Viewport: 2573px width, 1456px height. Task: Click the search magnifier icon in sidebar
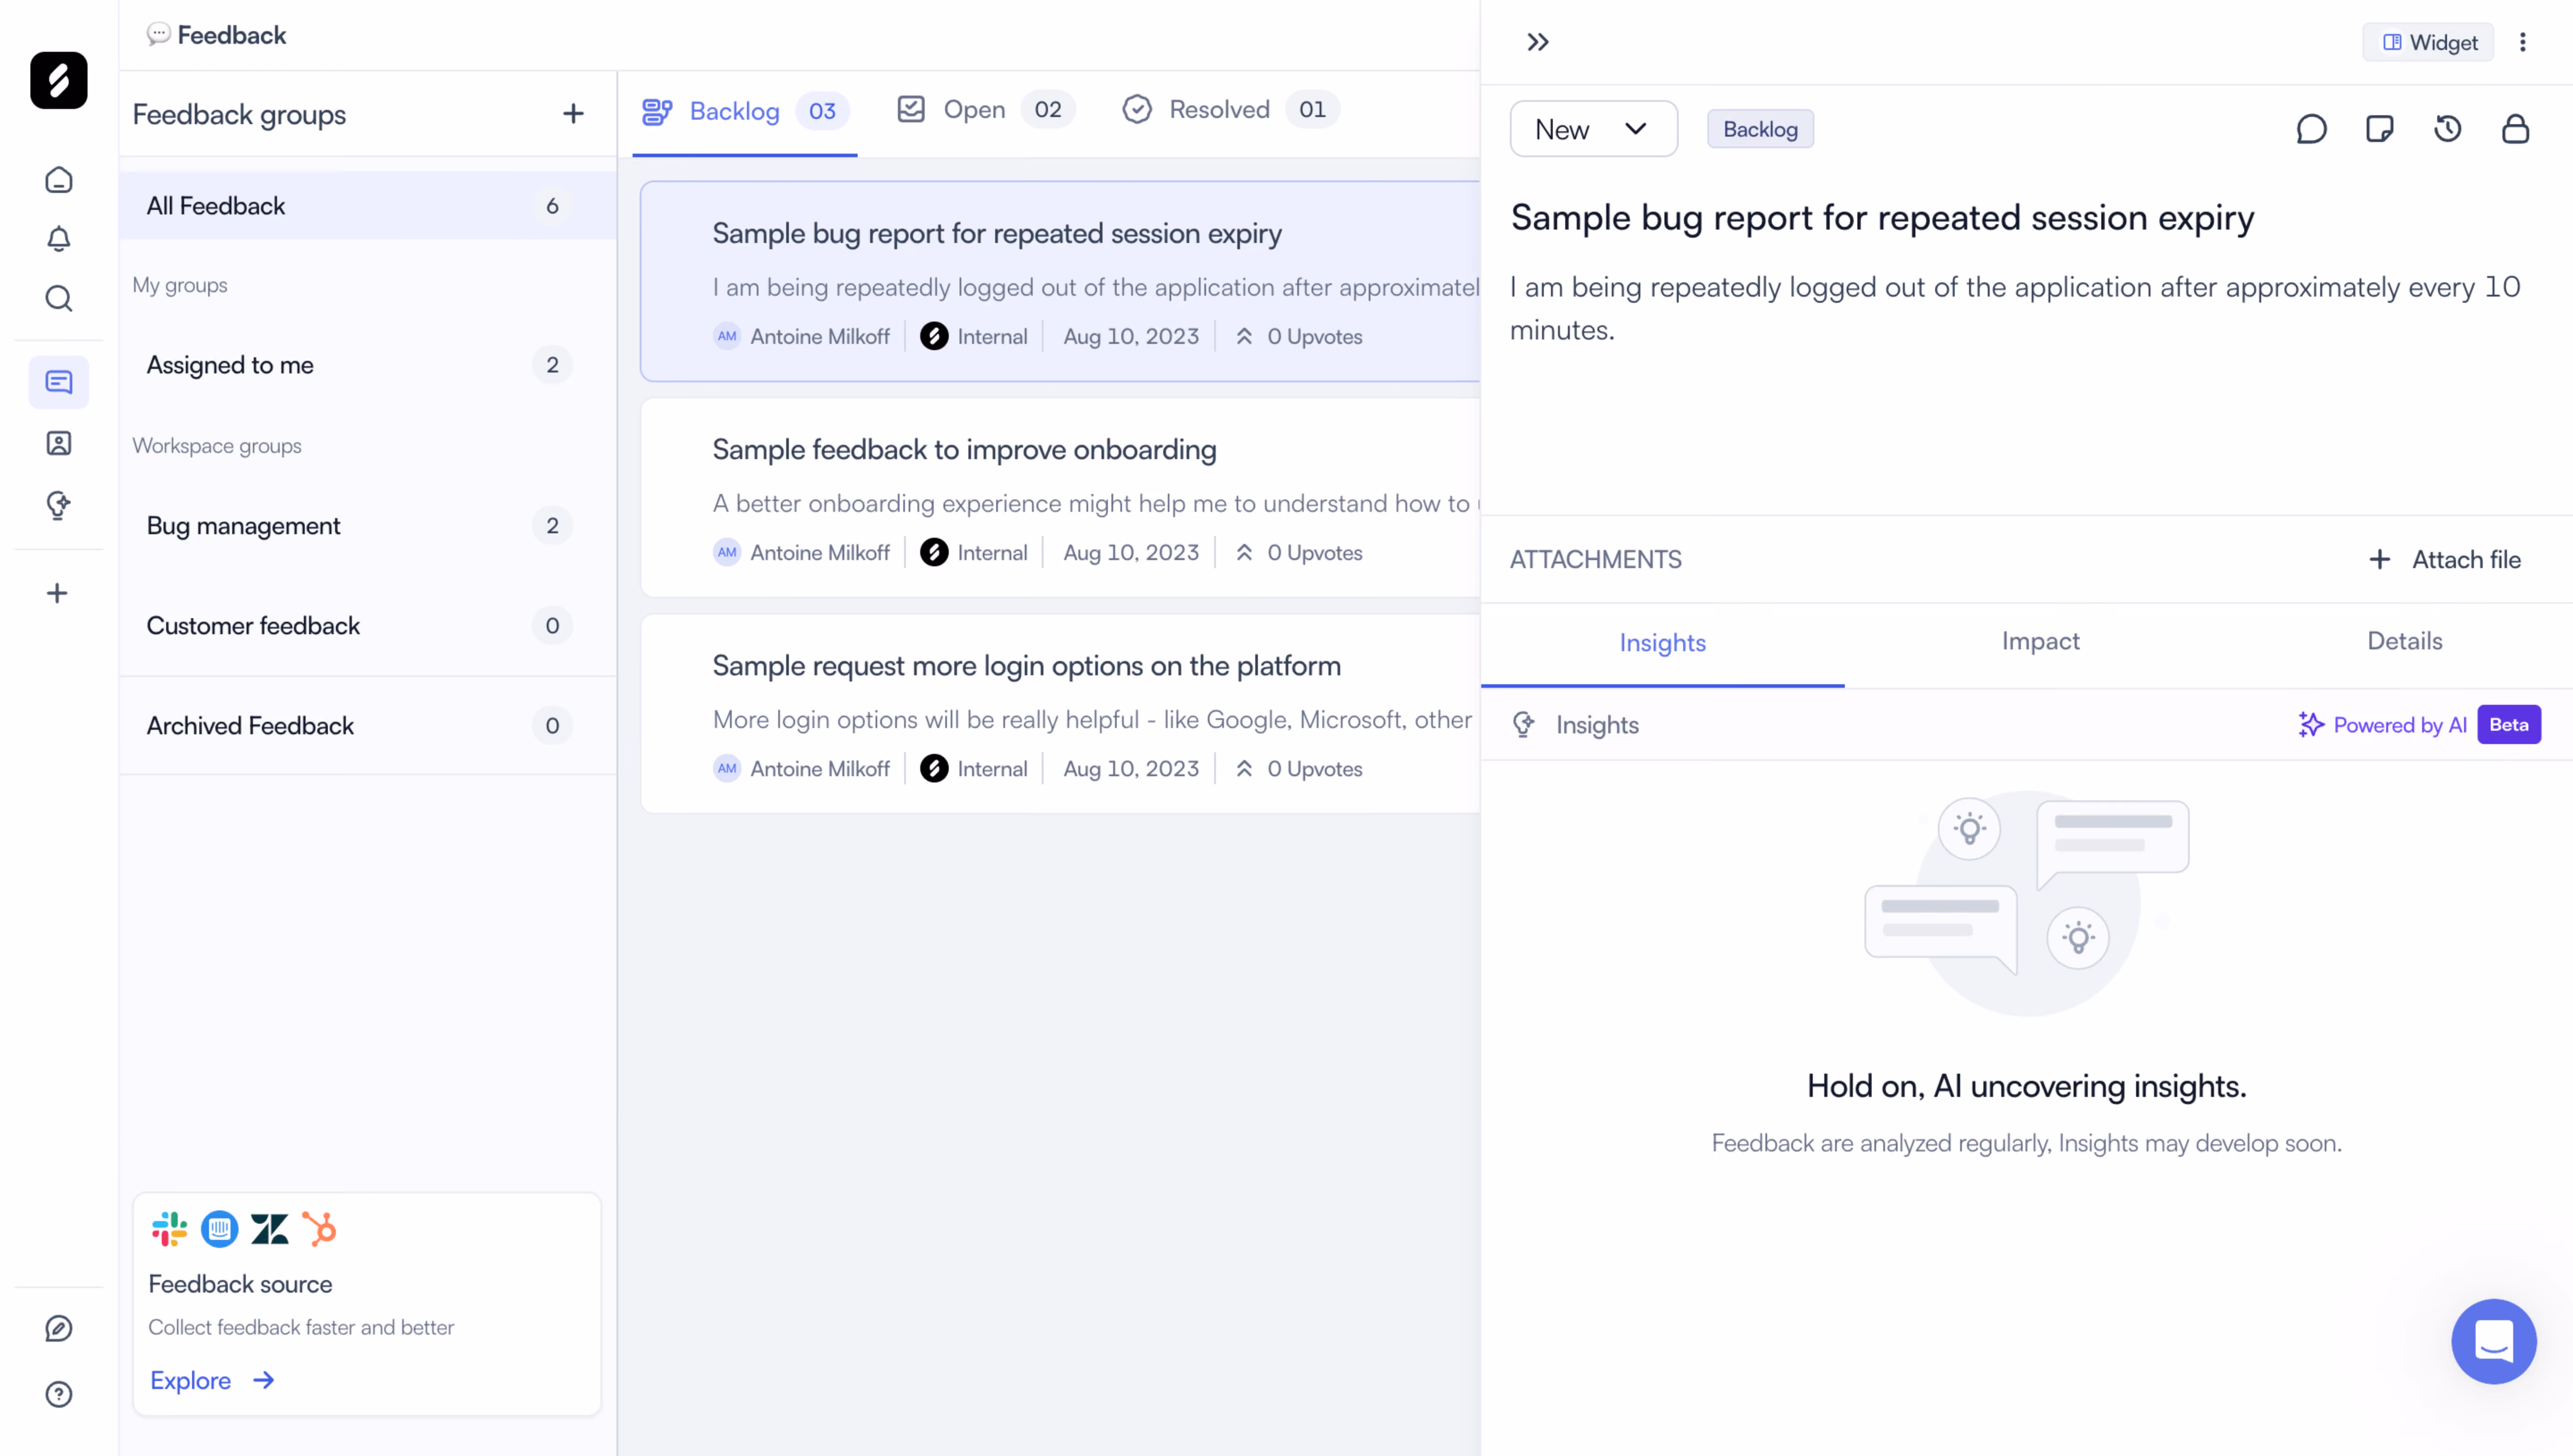click(x=59, y=298)
